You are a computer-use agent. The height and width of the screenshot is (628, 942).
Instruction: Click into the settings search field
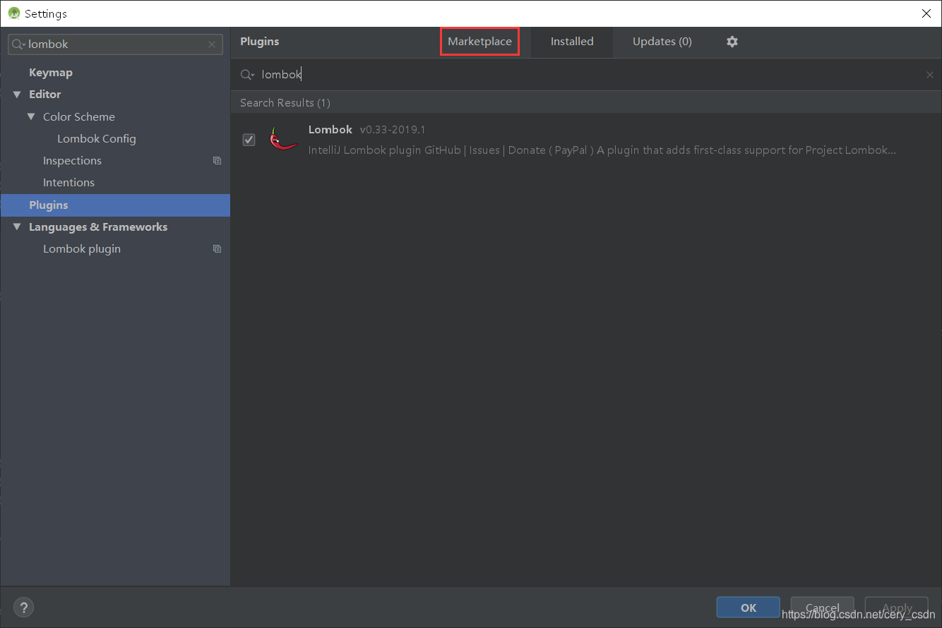coord(117,44)
